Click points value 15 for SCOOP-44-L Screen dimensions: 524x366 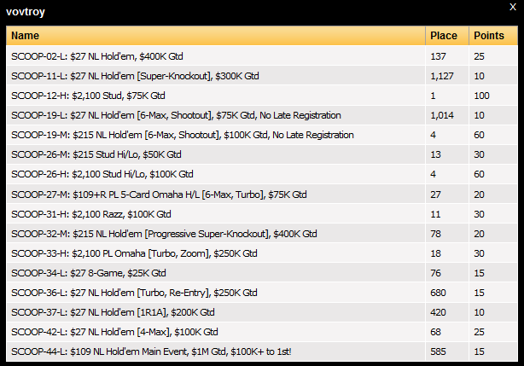[x=480, y=351]
